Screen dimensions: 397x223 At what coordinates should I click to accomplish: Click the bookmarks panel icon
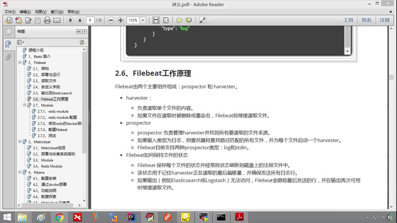8,44
